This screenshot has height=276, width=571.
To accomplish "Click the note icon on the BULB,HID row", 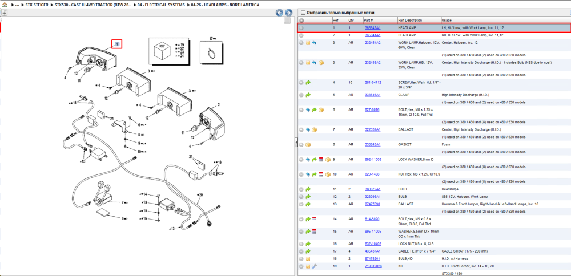I will [308, 259].
